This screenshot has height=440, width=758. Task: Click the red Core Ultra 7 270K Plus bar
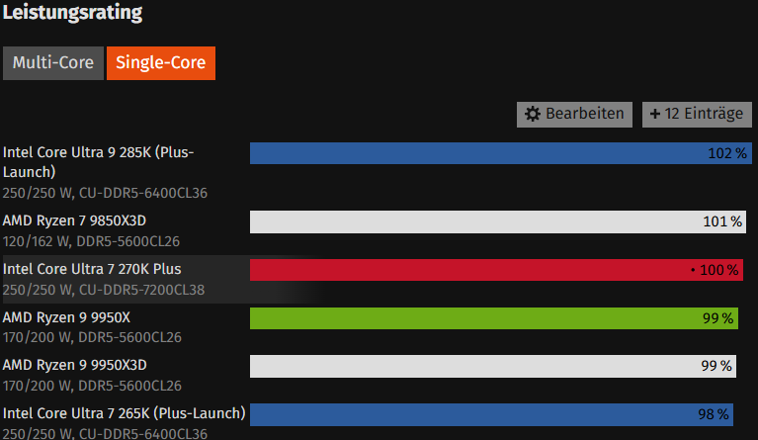pos(496,270)
